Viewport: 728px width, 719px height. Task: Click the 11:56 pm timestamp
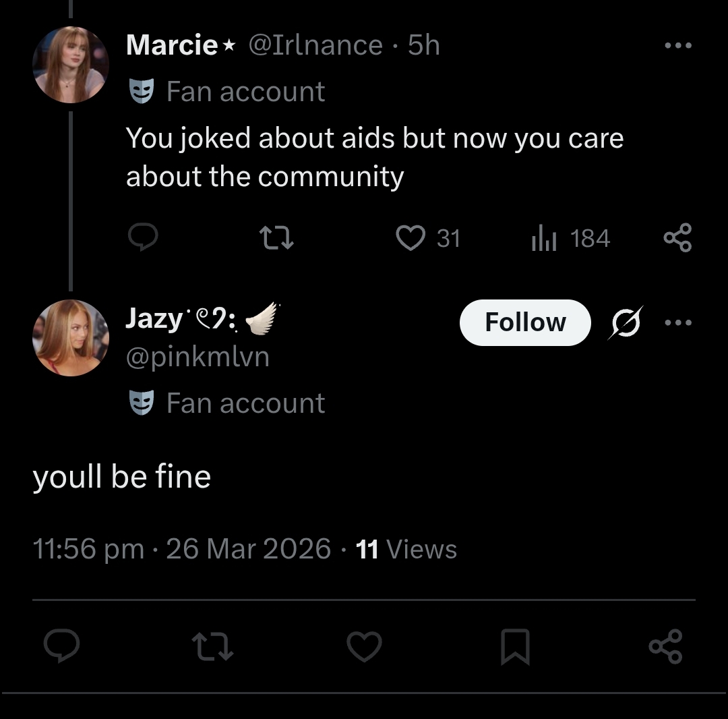(x=88, y=549)
